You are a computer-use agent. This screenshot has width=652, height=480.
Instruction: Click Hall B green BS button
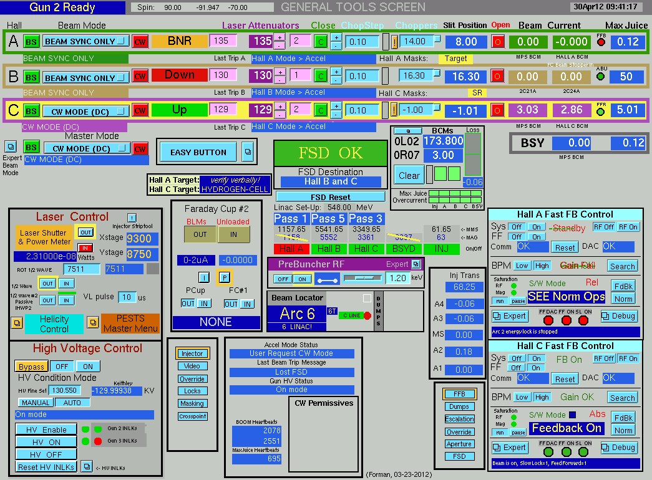coord(31,77)
